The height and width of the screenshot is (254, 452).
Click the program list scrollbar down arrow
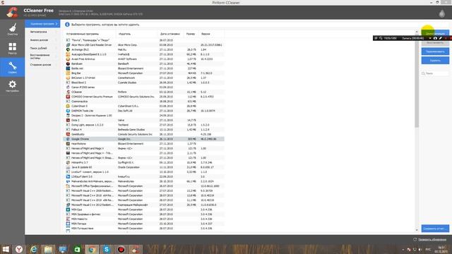pos(417,230)
